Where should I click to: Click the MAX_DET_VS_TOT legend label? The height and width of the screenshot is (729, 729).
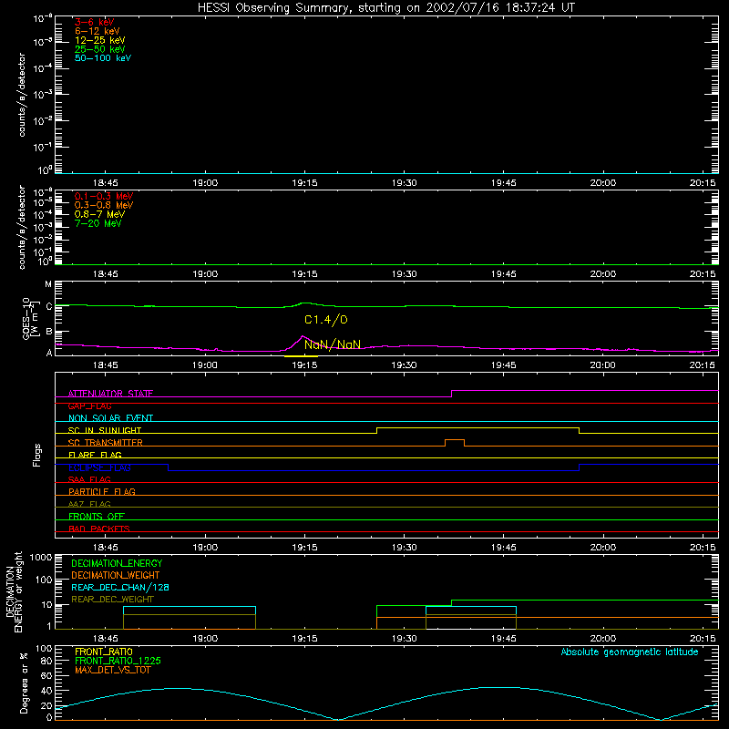[x=112, y=670]
